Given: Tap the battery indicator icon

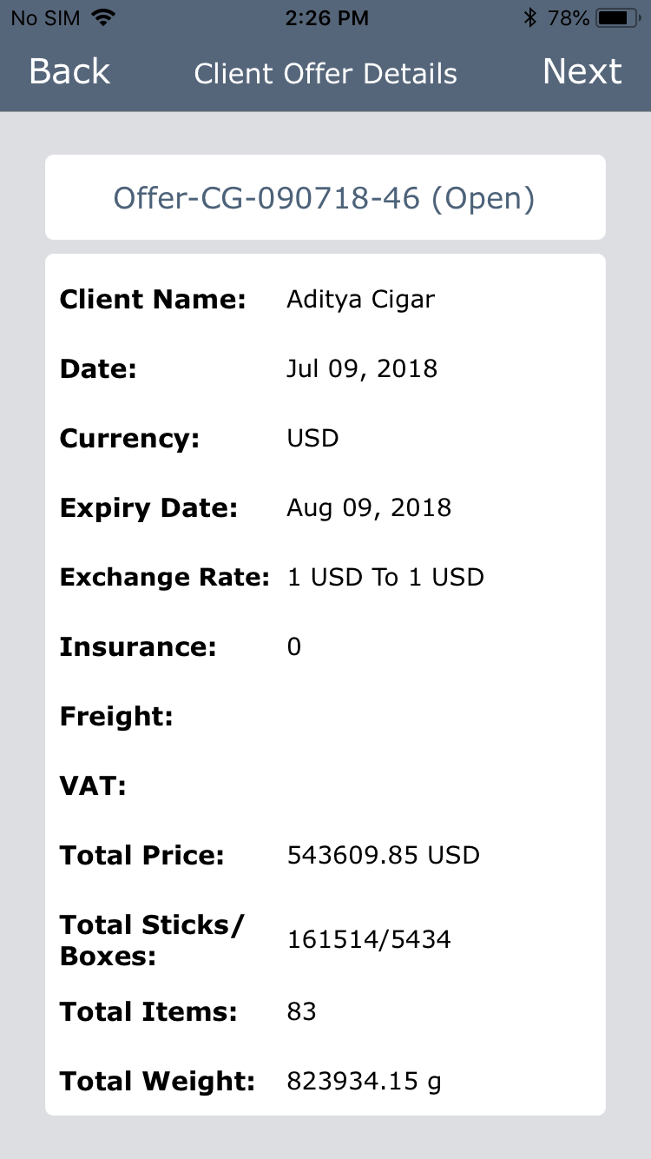Looking at the screenshot, I should [x=617, y=17].
